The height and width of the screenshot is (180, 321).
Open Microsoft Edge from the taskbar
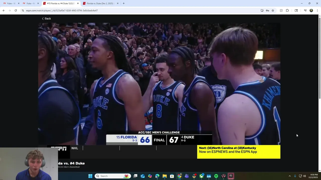point(157,176)
